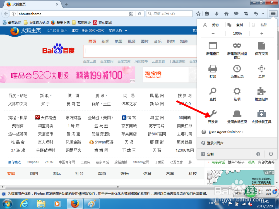Open Add-ons puzzle icon
The height and width of the screenshot is (209, 279).
[261, 91]
